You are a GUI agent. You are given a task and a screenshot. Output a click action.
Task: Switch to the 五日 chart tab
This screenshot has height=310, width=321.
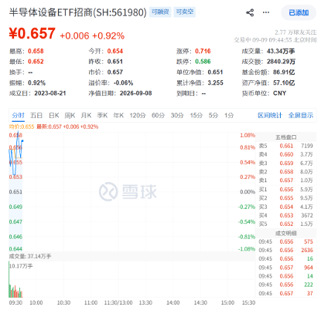point(36,116)
